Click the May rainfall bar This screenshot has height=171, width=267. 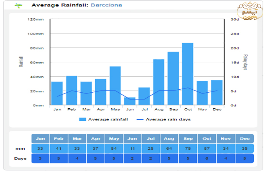[115, 85]
